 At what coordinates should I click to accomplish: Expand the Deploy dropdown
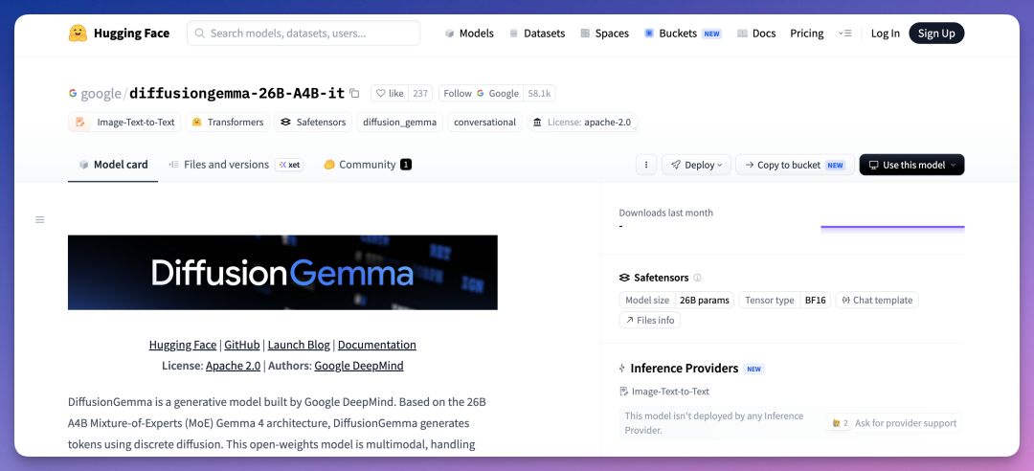pyautogui.click(x=696, y=165)
